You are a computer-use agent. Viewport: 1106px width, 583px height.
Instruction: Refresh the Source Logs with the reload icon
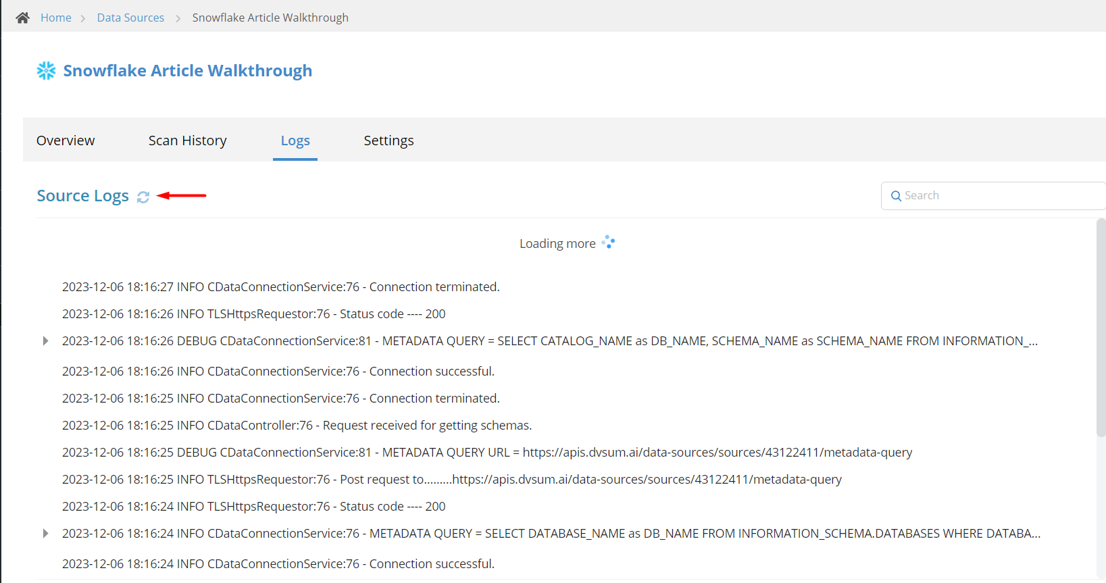(x=143, y=197)
